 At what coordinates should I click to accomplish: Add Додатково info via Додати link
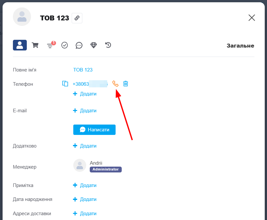(85, 146)
